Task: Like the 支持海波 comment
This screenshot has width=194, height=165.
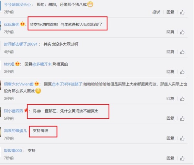Action: click(x=182, y=138)
